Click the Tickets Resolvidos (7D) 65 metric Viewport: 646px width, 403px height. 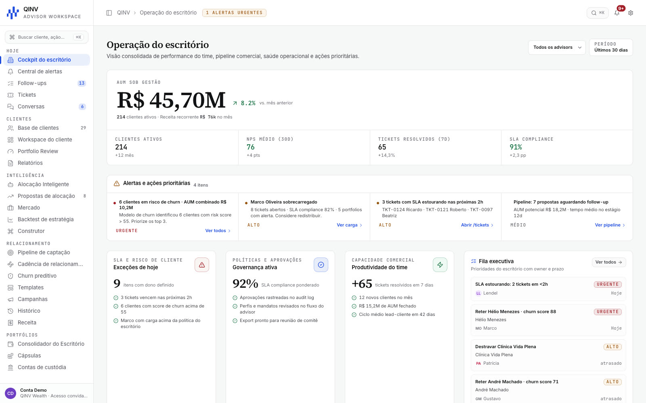(x=435, y=147)
